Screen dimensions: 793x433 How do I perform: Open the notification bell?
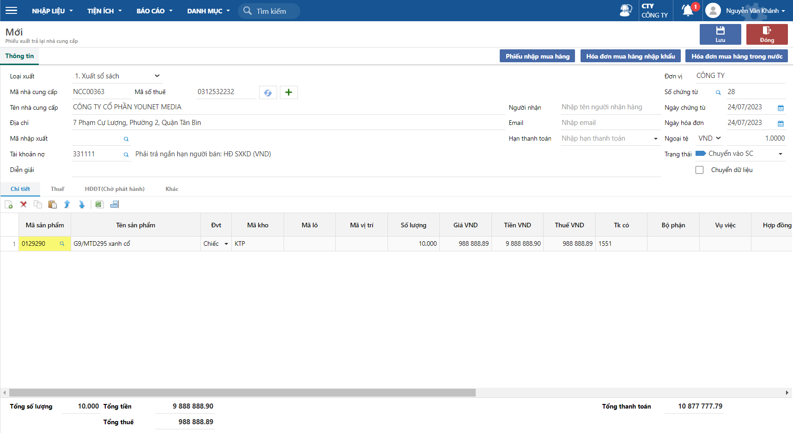688,10
